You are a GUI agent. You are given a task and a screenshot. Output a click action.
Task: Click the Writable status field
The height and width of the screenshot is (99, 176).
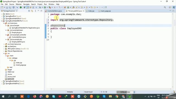coord(70,92)
